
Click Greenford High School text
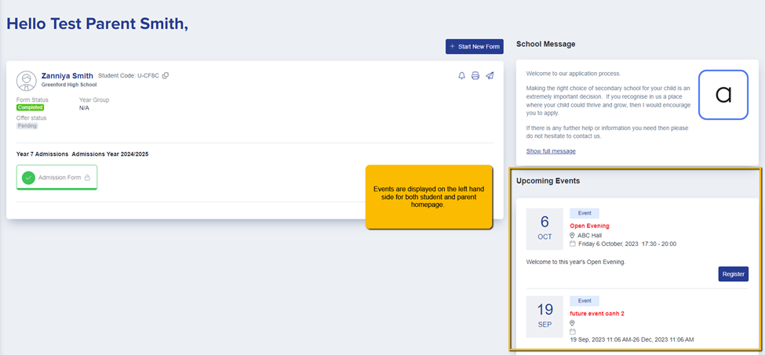coord(69,85)
